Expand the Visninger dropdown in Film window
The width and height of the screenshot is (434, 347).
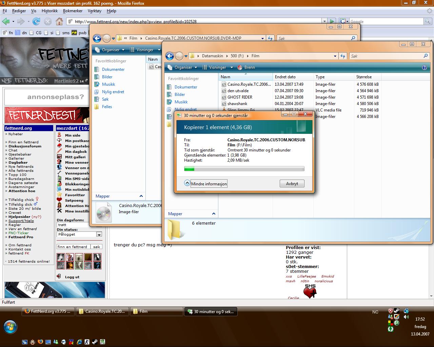click(217, 67)
